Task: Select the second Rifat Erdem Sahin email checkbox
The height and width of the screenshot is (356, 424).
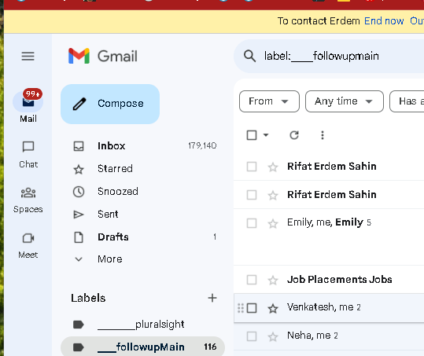Action: [252, 195]
